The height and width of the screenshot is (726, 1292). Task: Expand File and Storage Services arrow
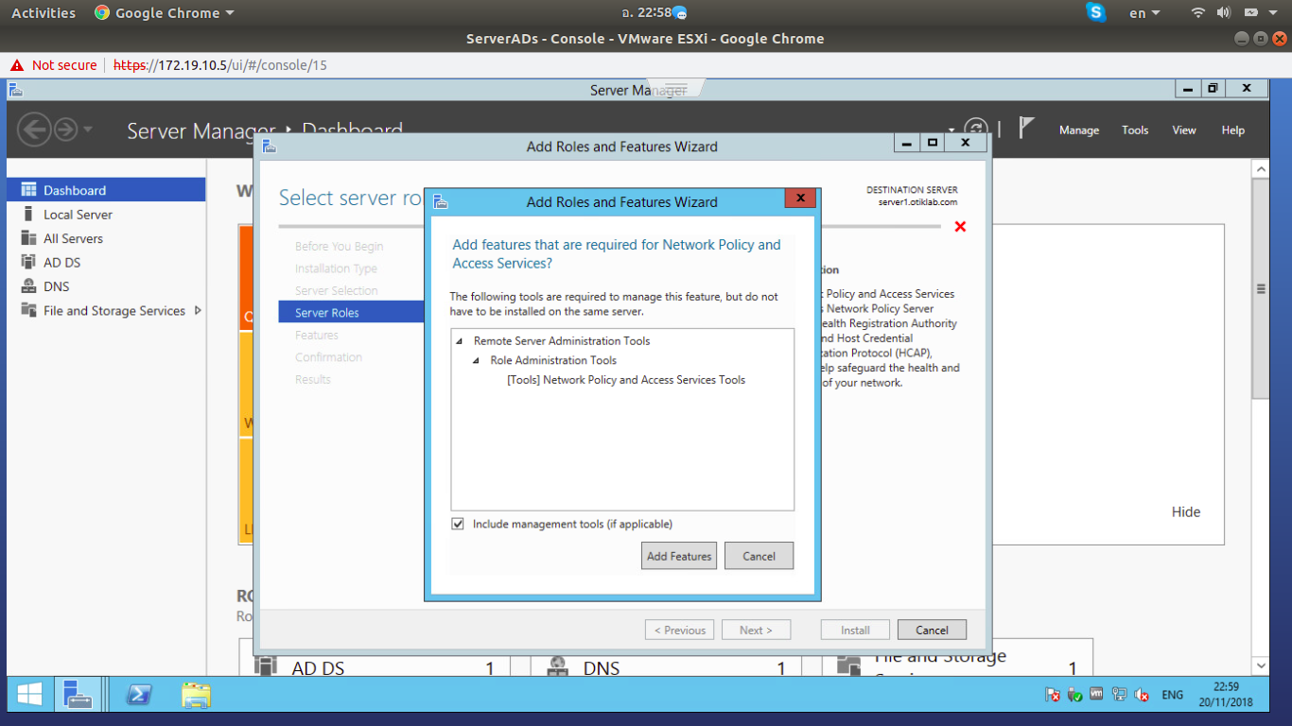pos(198,310)
